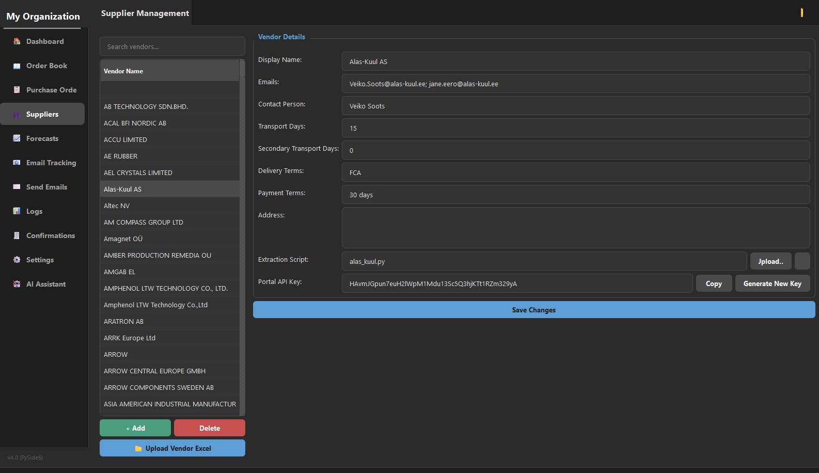Select vendor AB TECHNOLOGY SDN.BHD.
Viewport: 819px width, 473px height.
coord(170,106)
